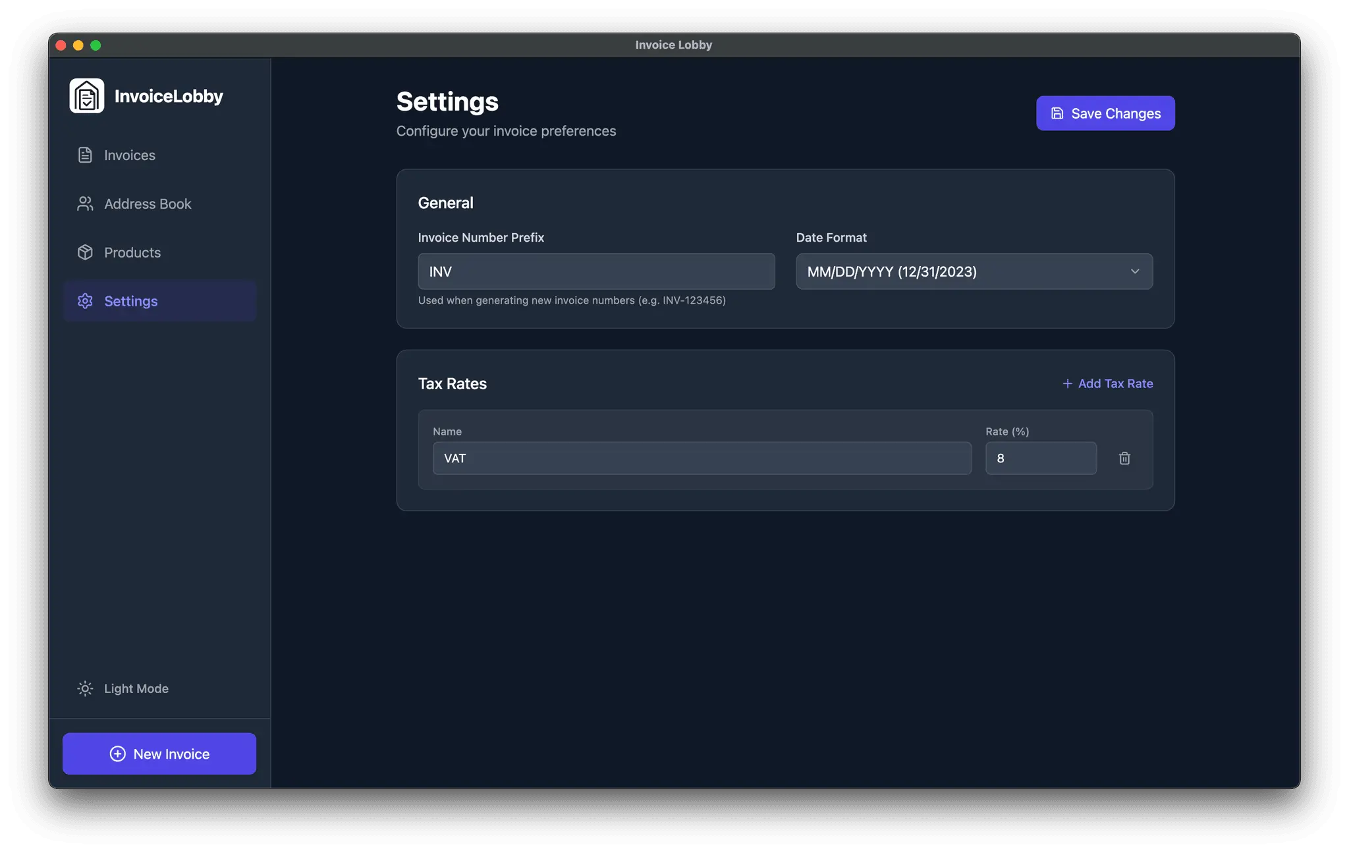Click the Invoices document icon in sidebar
Image resolution: width=1349 pixels, height=853 pixels.
pos(85,155)
